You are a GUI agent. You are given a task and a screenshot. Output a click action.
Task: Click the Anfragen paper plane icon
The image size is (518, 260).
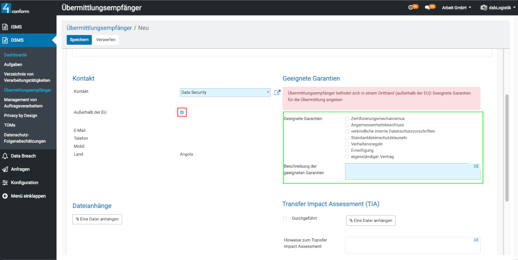(x=5, y=169)
